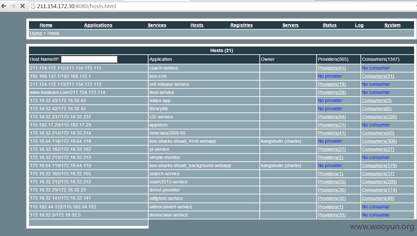Open the Log menu item

[359, 25]
